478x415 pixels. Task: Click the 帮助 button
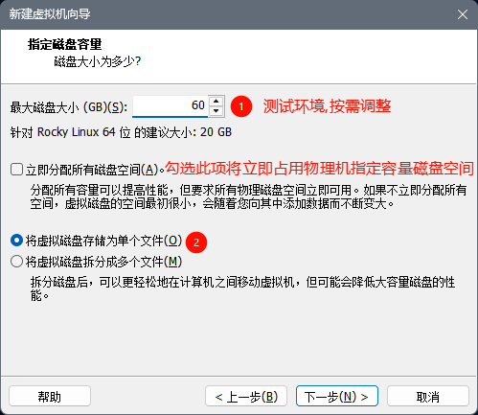point(50,397)
